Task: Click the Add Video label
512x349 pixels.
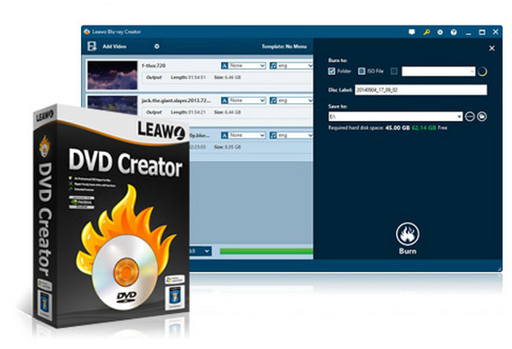Action: click(x=114, y=46)
